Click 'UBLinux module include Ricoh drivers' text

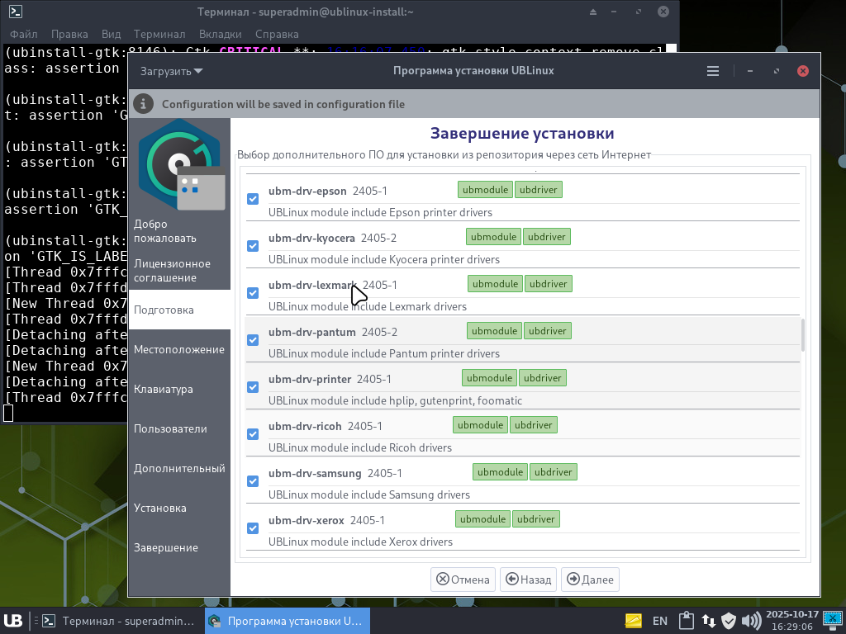360,447
